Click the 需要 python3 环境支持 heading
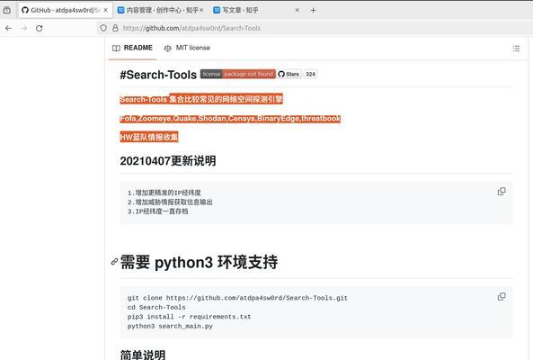Viewport: 533px width, 360px height. (199, 262)
